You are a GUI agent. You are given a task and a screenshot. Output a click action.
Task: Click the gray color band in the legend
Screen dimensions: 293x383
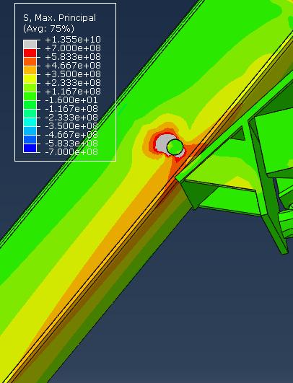tap(30, 44)
